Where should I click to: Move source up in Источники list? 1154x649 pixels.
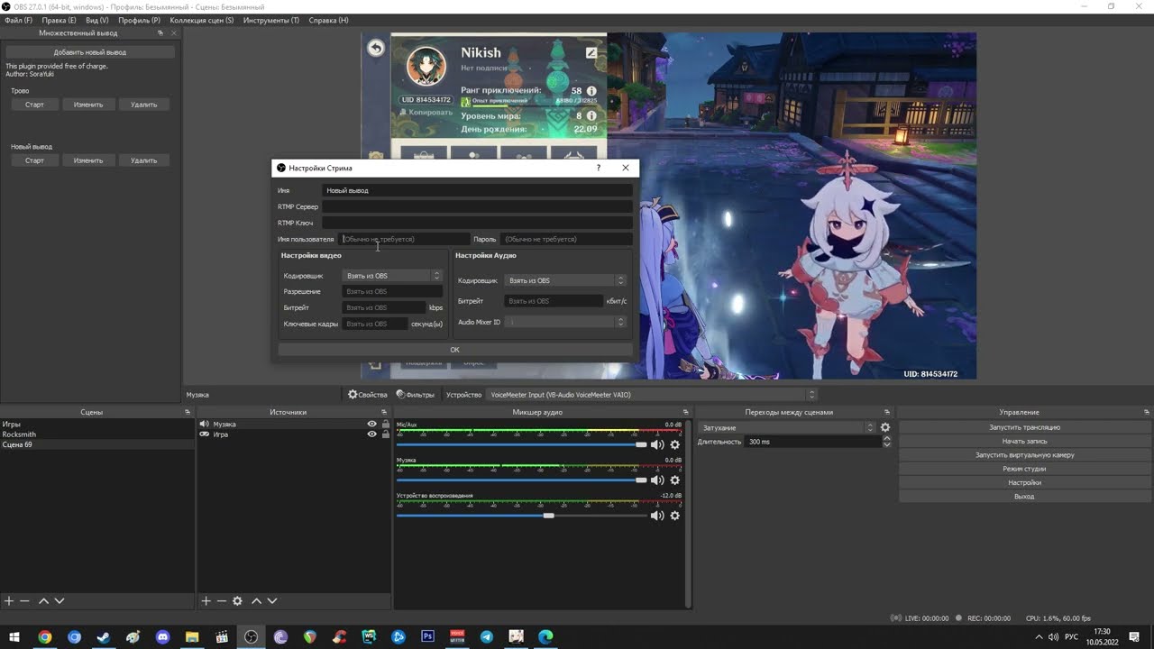point(256,601)
